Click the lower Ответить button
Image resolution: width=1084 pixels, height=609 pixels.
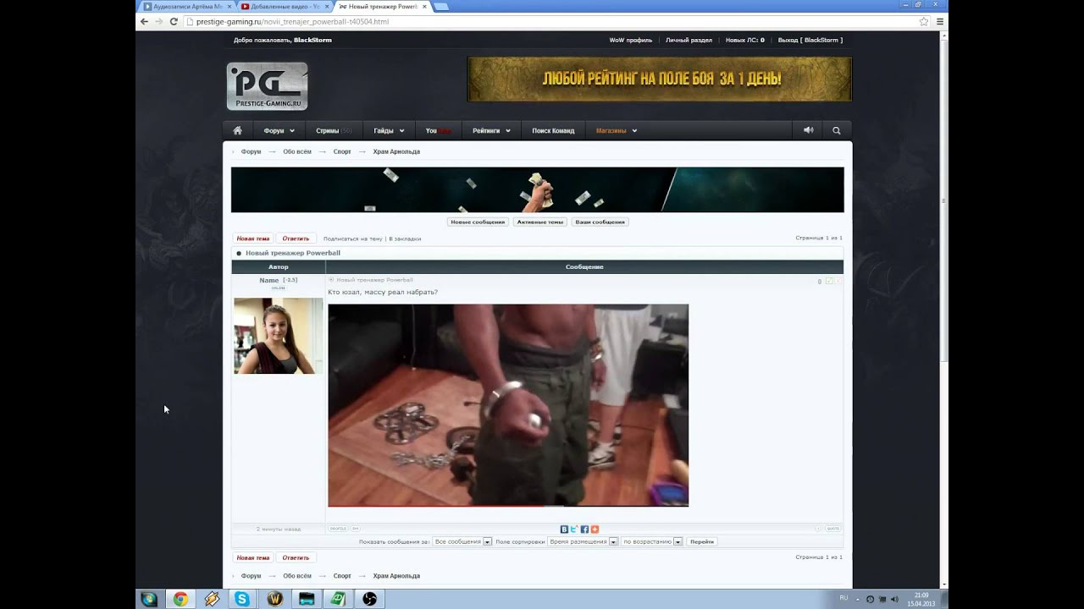click(x=296, y=557)
